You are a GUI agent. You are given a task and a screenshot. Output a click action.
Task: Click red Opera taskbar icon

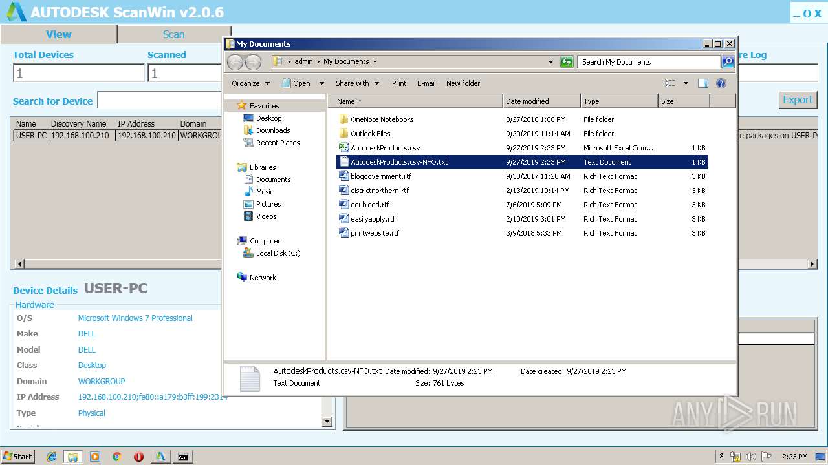[138, 457]
